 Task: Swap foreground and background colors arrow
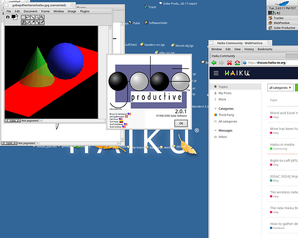click(17, 15)
